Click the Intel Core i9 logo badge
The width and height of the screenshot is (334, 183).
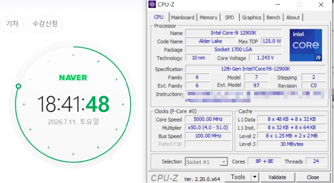(306, 45)
